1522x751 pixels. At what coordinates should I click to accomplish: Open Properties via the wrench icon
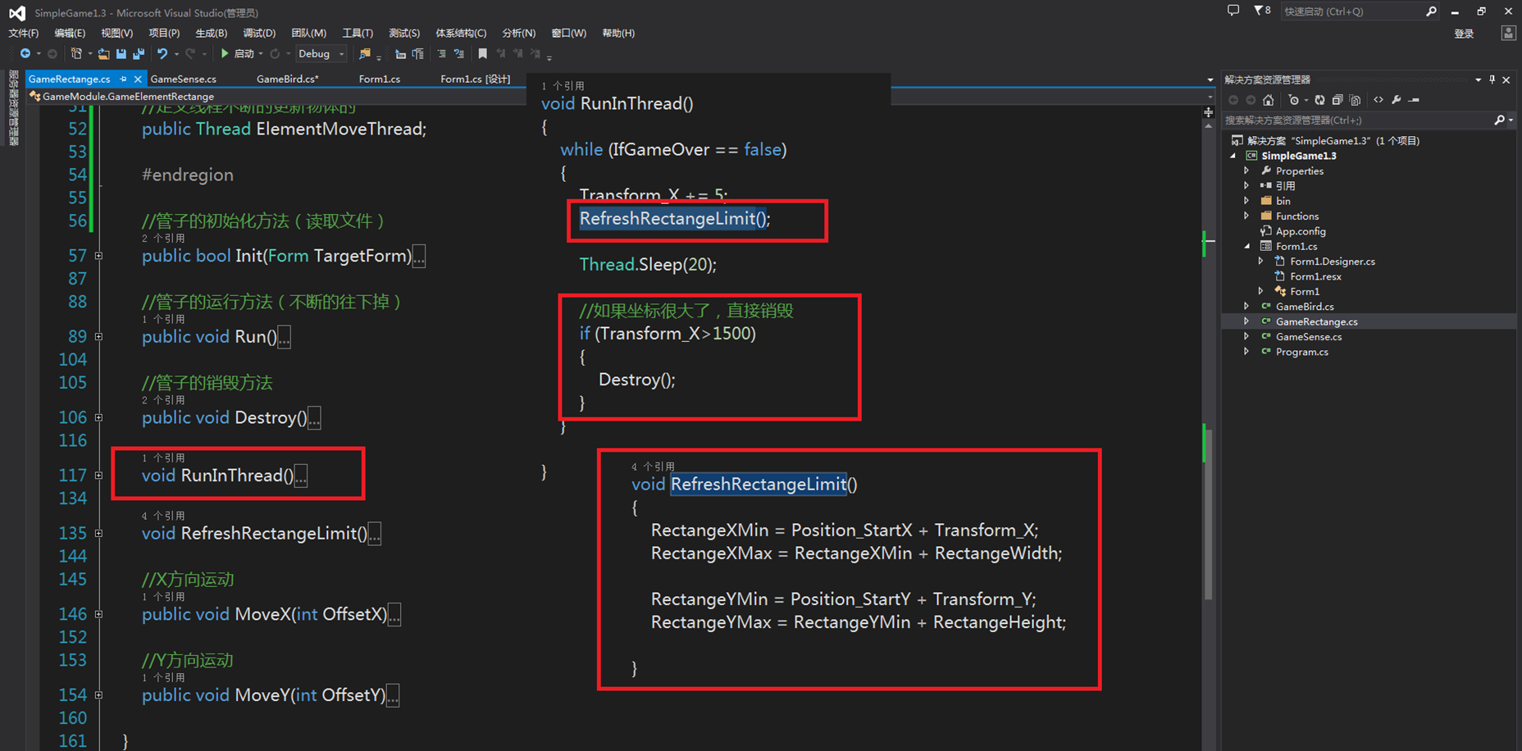1396,100
